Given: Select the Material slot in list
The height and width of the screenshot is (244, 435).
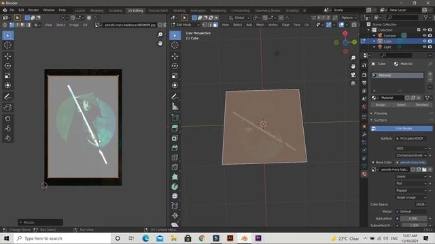Looking at the screenshot, I should (397, 75).
